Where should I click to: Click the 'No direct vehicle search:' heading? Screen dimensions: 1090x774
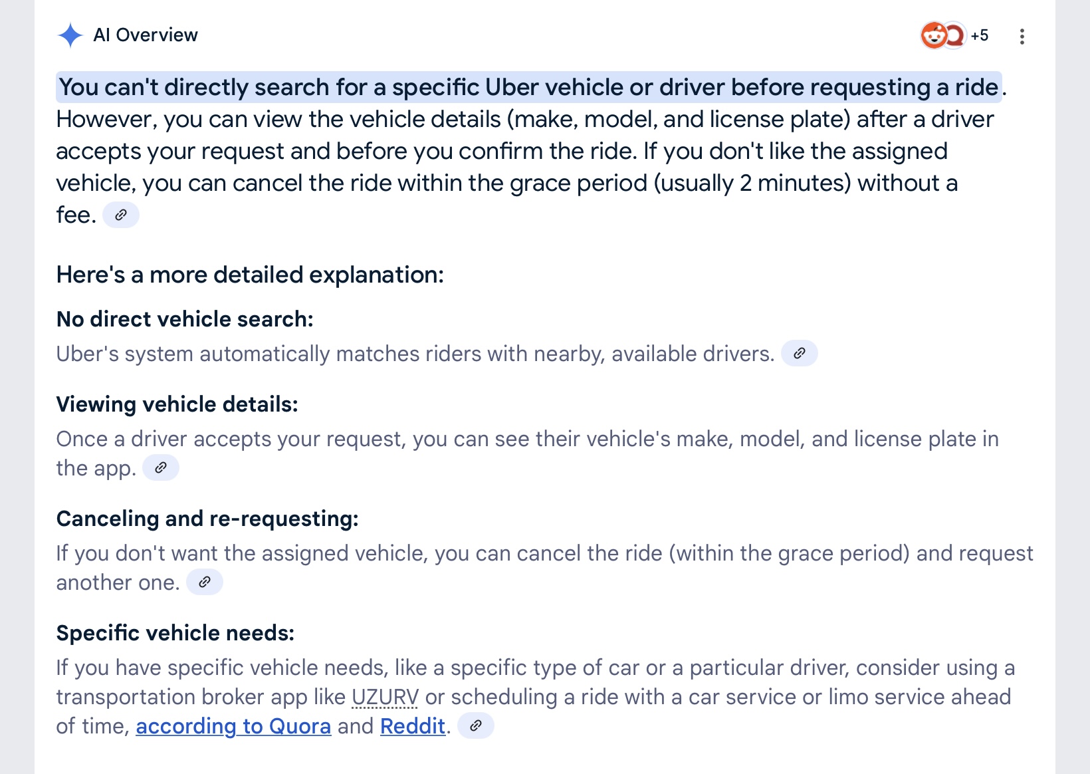coord(185,319)
